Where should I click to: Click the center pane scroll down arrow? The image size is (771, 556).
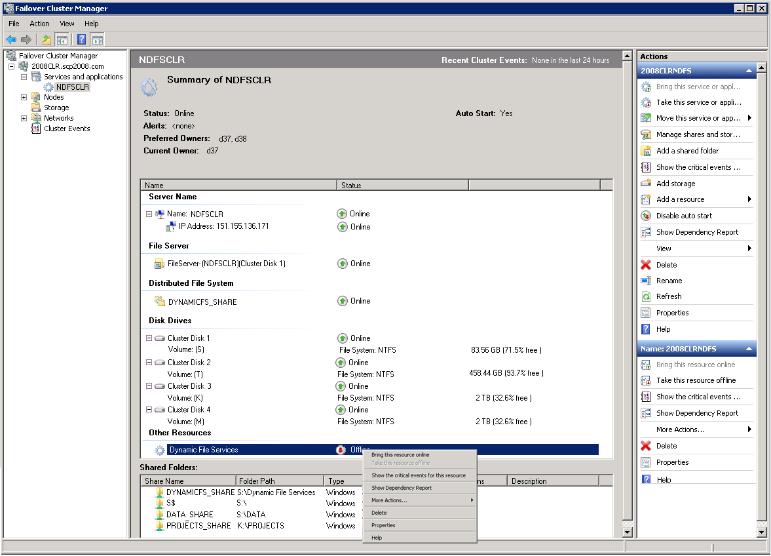[627, 532]
